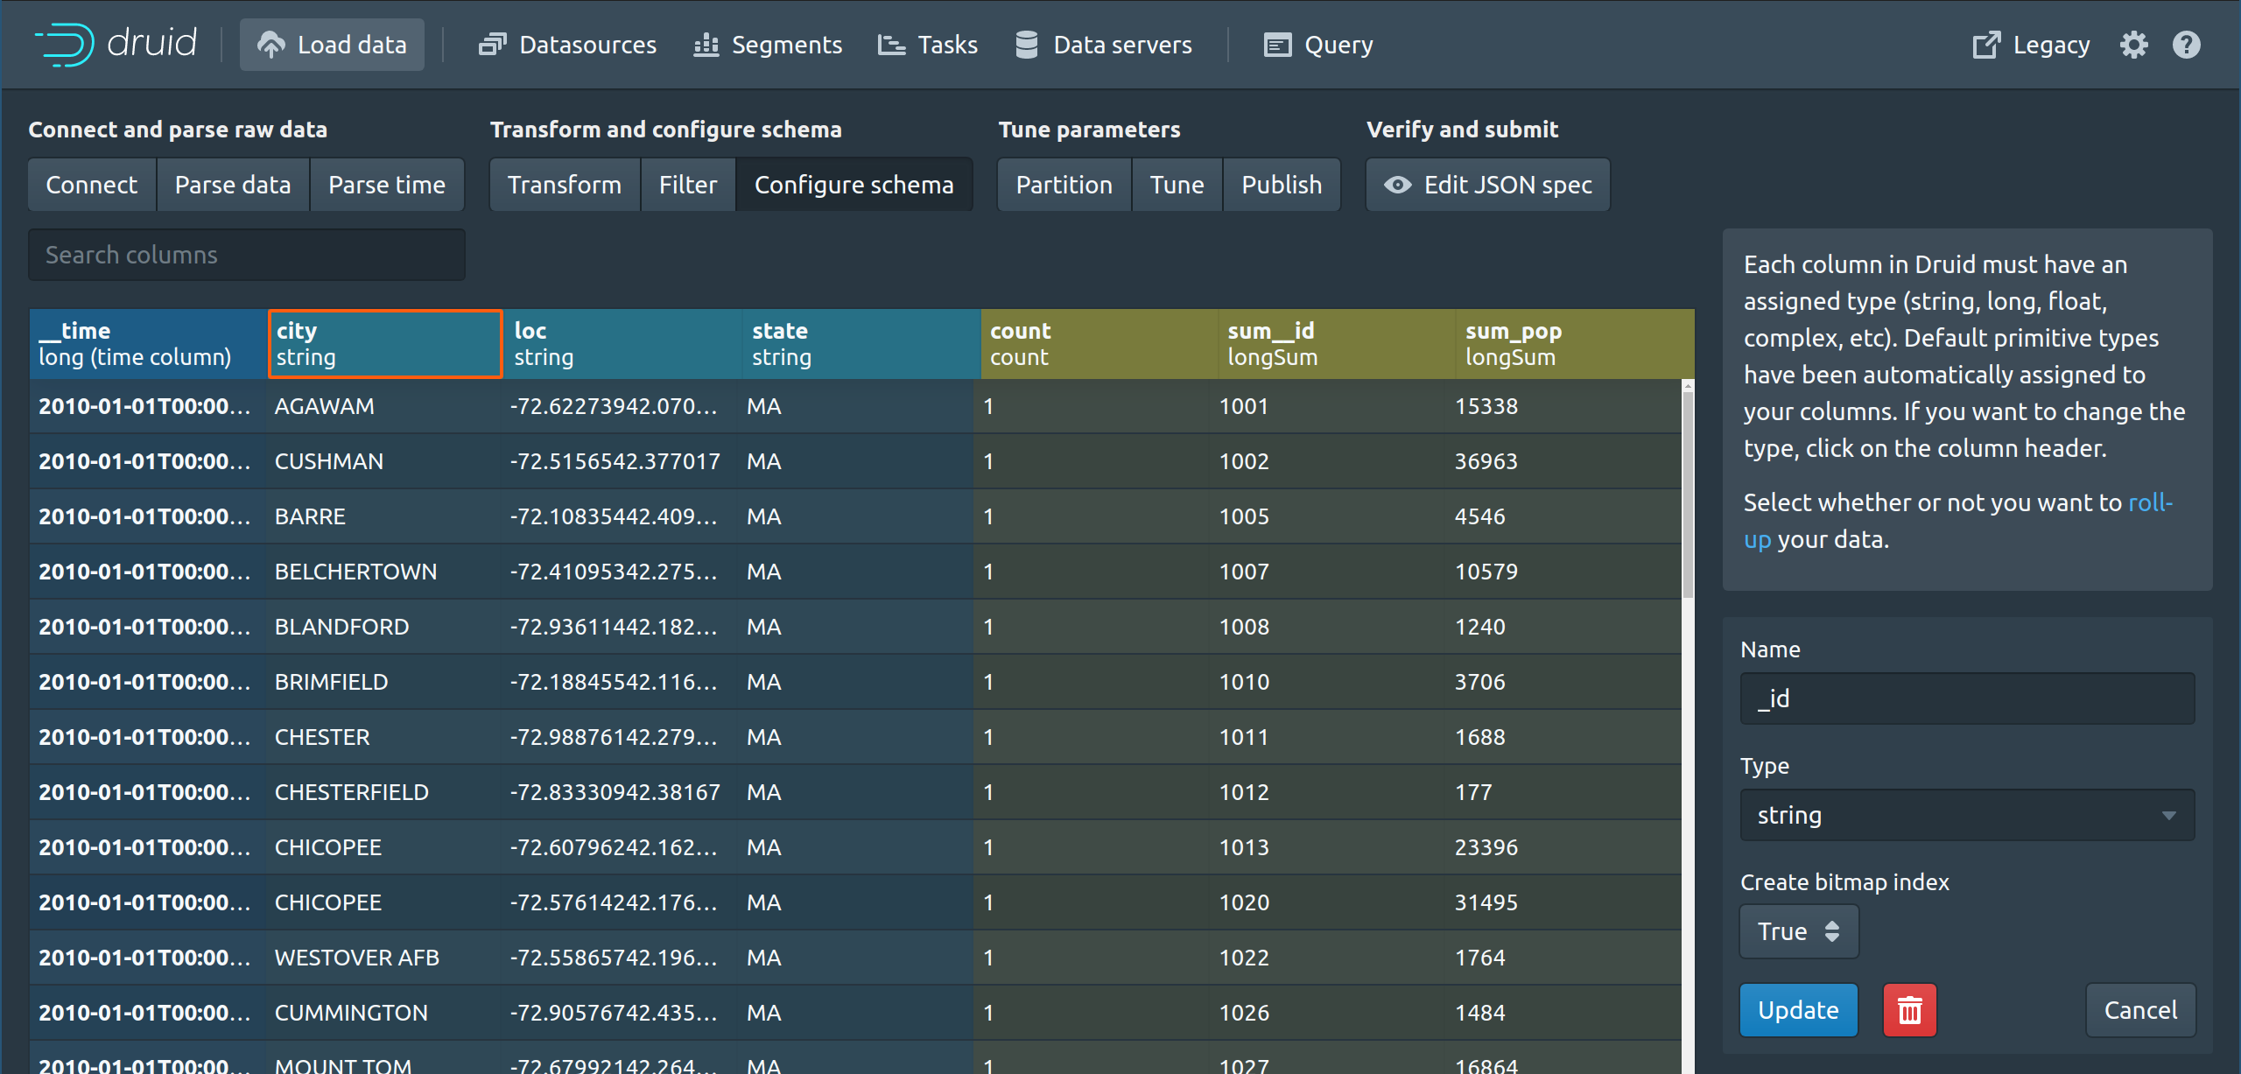This screenshot has width=2241, height=1074.
Task: Open Edit JSON spec with eye icon
Action: (x=1488, y=185)
